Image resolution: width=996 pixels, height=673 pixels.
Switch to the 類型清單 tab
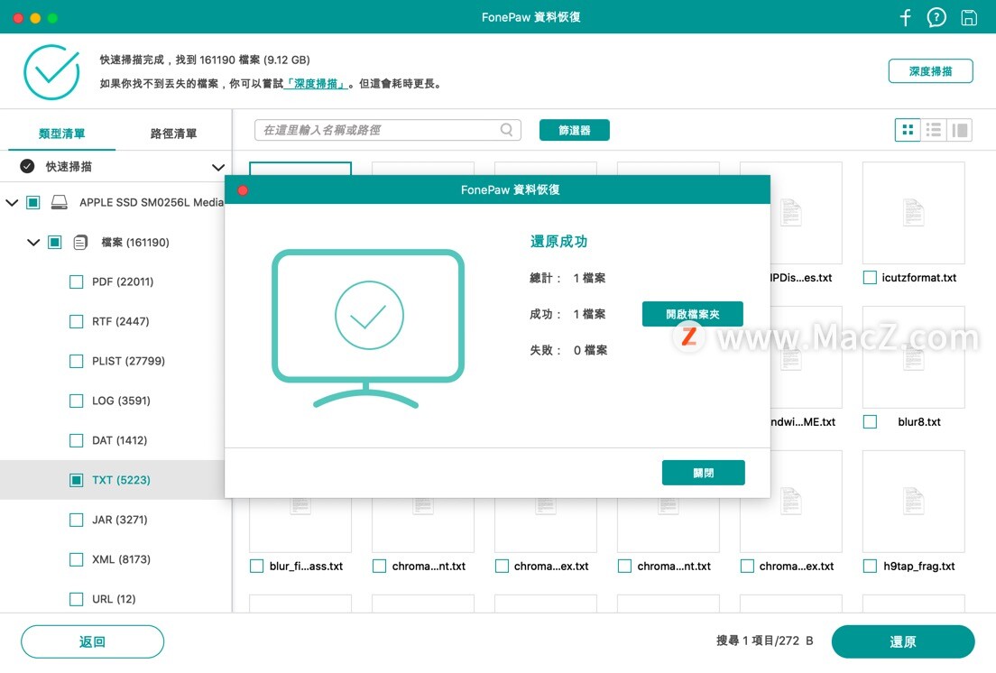point(61,134)
